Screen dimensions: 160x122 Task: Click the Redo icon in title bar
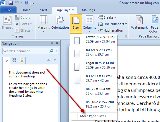point(27,3)
